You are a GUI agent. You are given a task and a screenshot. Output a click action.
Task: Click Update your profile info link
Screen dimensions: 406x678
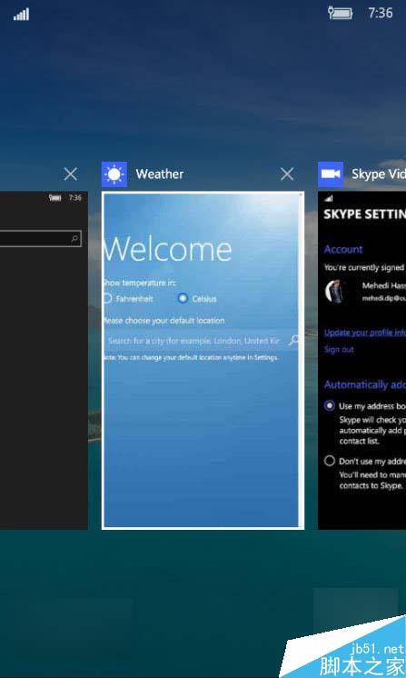[365, 332]
